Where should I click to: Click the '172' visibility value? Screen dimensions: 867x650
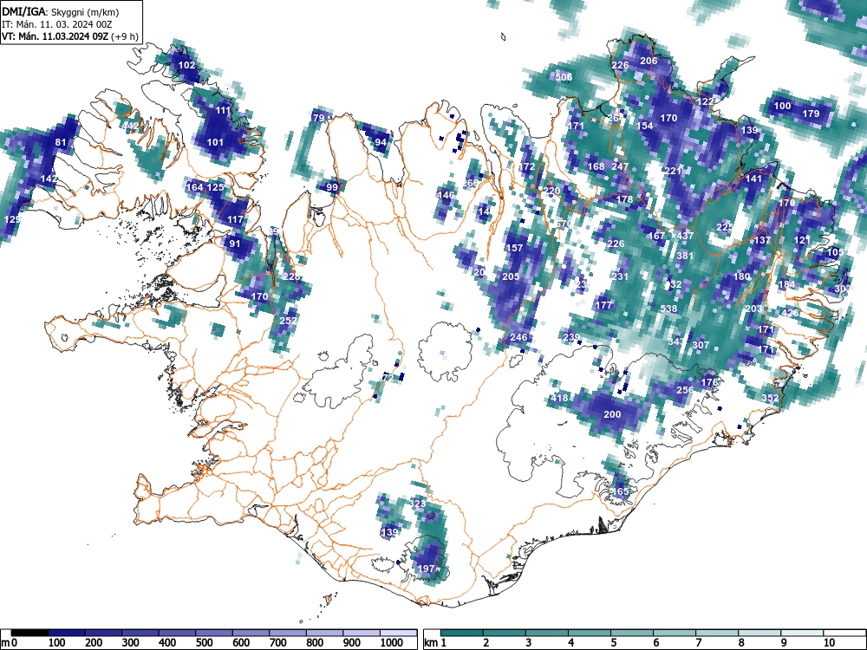(x=527, y=166)
